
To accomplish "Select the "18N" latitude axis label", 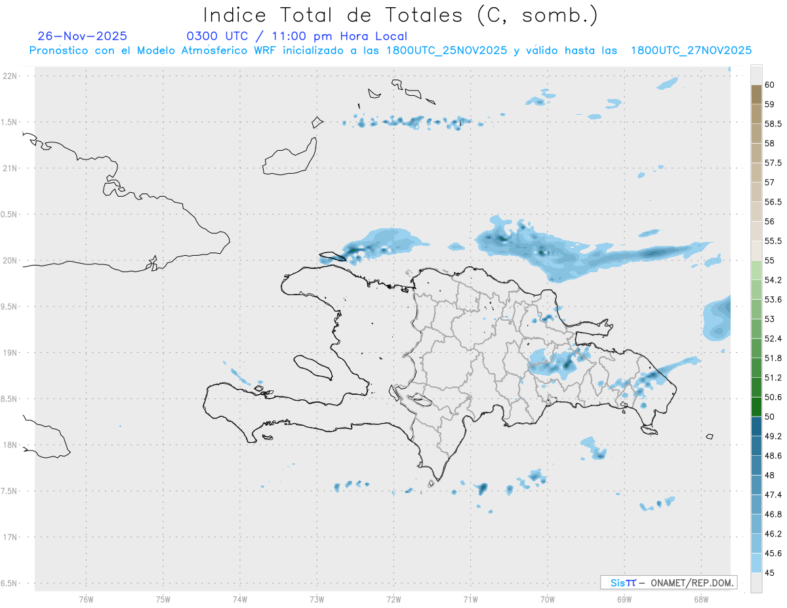I will point(9,445).
